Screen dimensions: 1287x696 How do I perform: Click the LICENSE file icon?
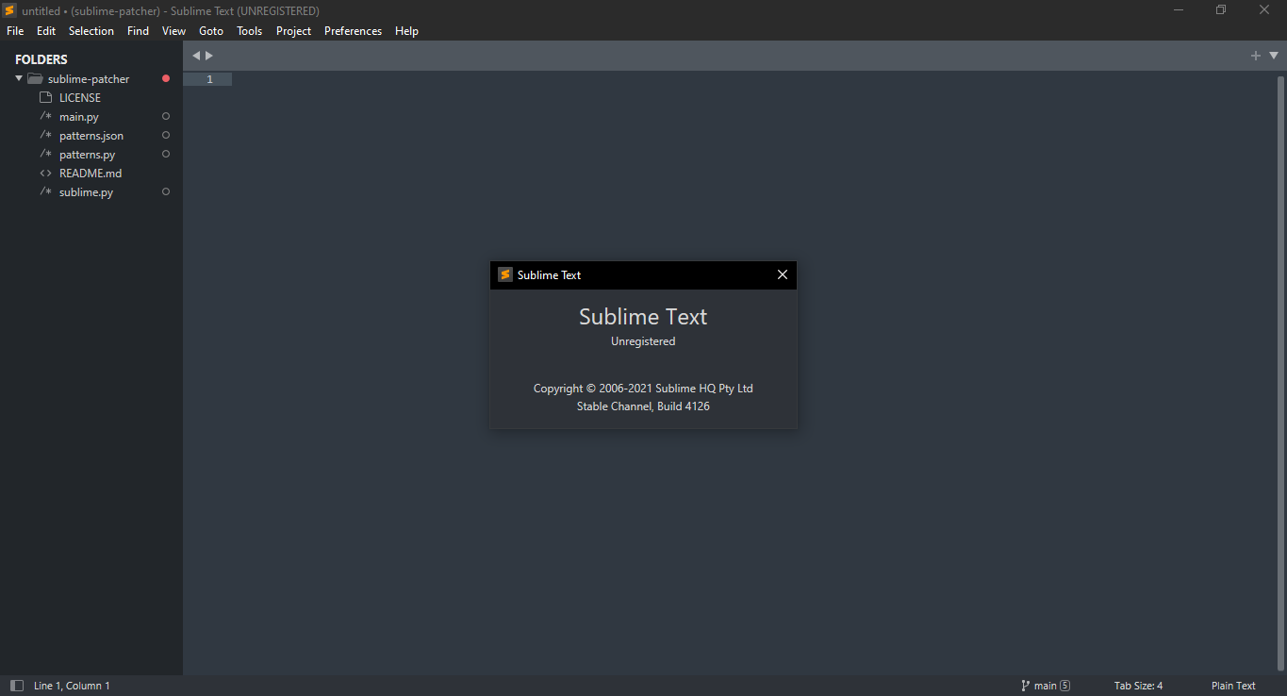45,97
